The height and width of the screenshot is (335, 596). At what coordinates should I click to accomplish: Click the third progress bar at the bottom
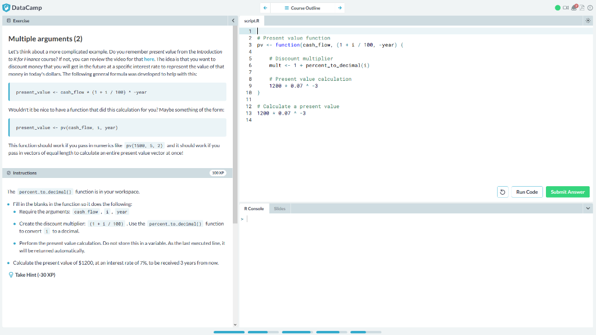click(x=297, y=332)
